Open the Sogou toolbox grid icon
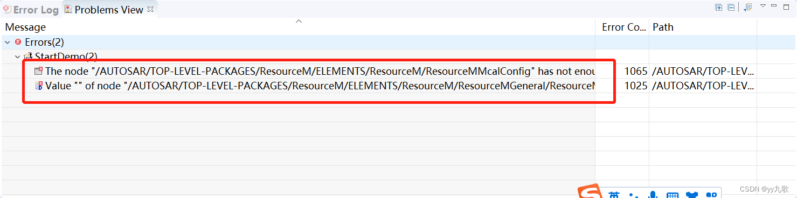This screenshot has width=797, height=198. coord(711,195)
